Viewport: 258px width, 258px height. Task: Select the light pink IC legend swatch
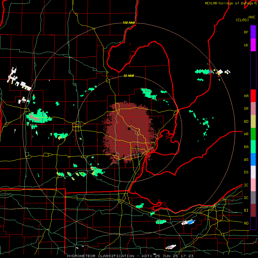253,185
